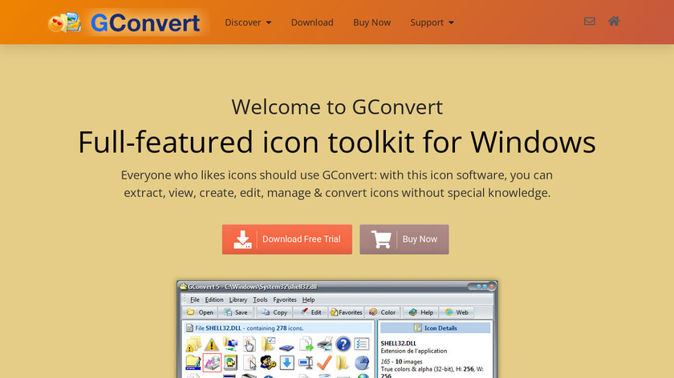Viewport: 674px width, 378px height.
Task: Click the Download Free Trial button
Action: click(x=286, y=239)
